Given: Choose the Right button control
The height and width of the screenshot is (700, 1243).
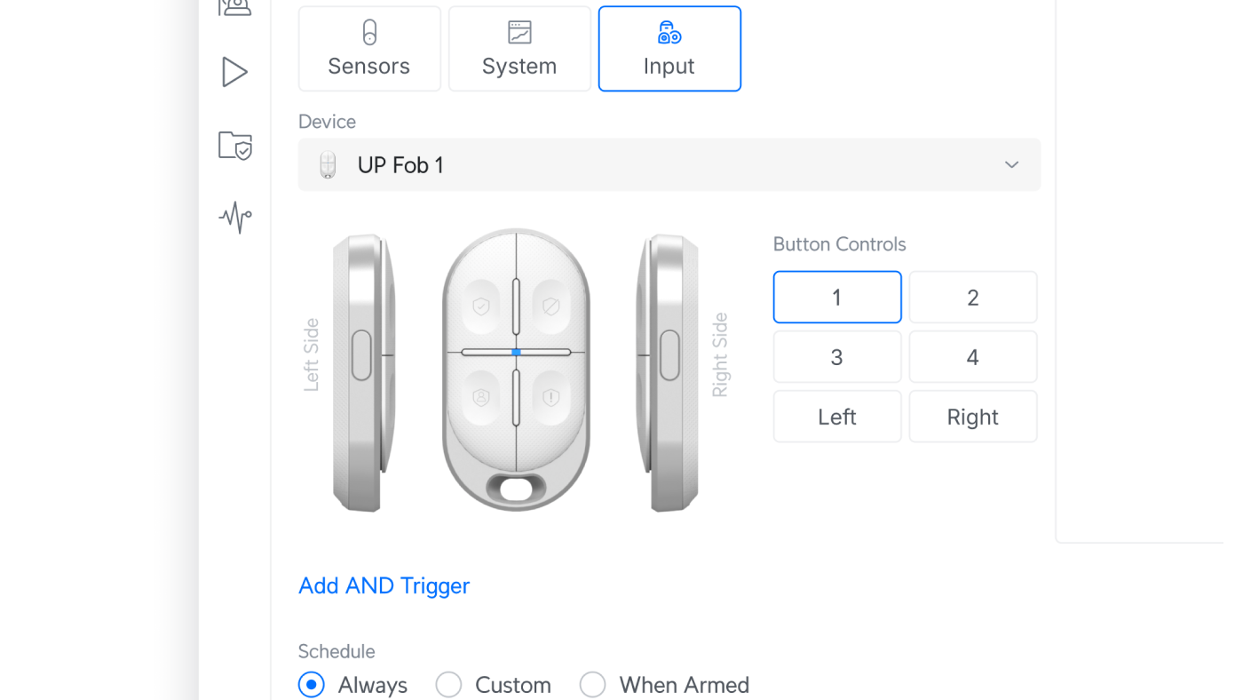Looking at the screenshot, I should click(x=973, y=417).
